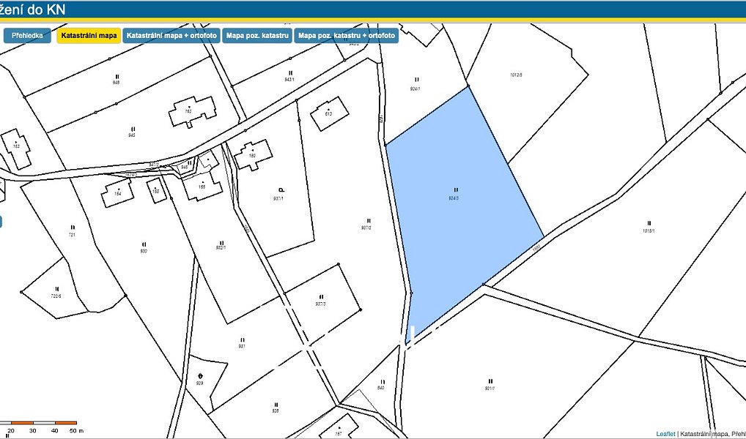Open the Leaflet attribution link

click(665, 434)
